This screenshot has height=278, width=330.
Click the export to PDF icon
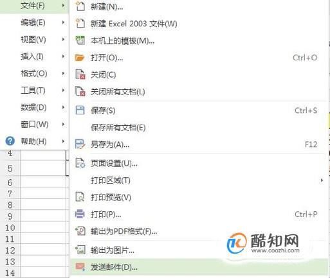pos(80,231)
